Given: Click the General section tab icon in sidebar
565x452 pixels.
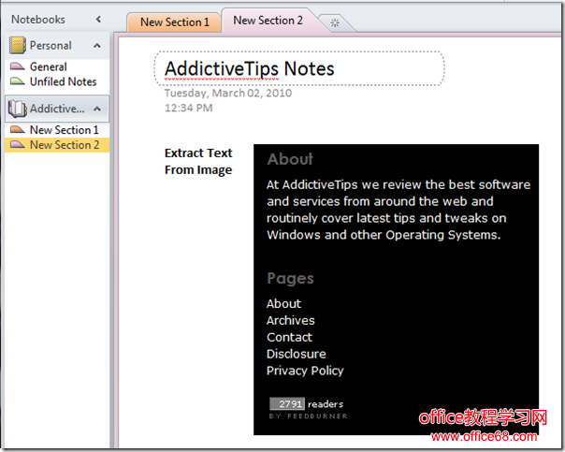Looking at the screenshot, I should pyautogui.click(x=18, y=67).
